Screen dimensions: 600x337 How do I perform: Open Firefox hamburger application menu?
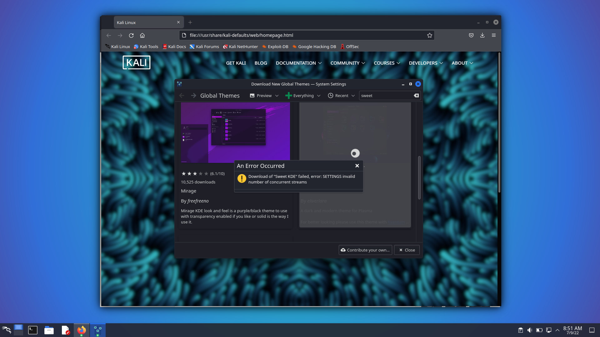pyautogui.click(x=494, y=35)
